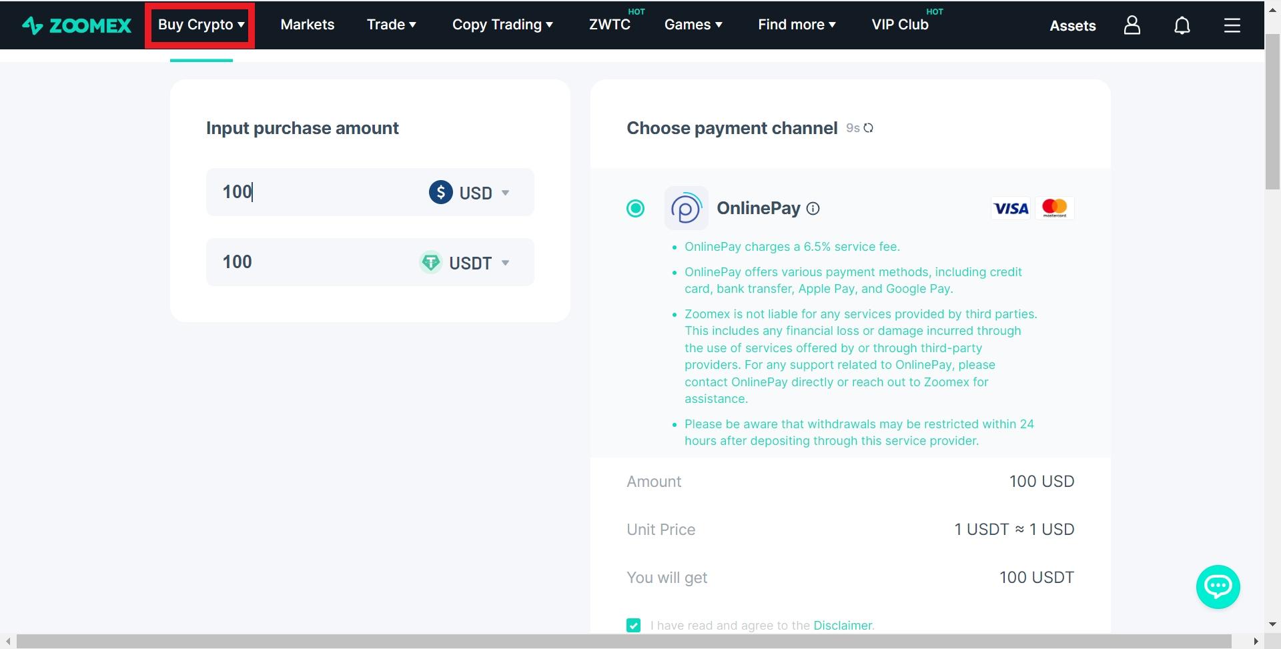1281x649 pixels.
Task: Click the 'Input purchase amount' heading
Action: [302, 128]
